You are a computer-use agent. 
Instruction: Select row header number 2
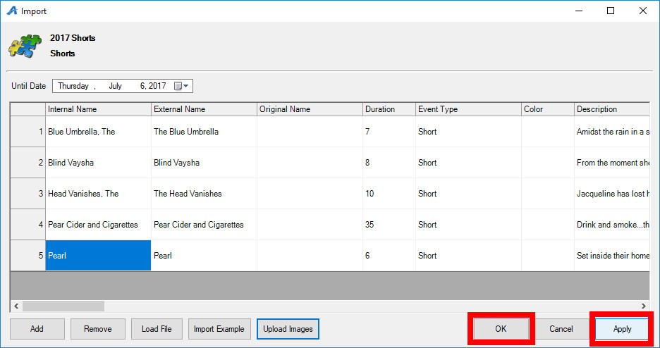[28, 163]
